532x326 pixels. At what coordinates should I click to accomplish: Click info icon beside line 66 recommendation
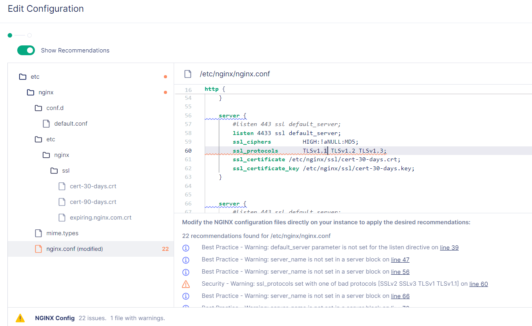pos(186,296)
